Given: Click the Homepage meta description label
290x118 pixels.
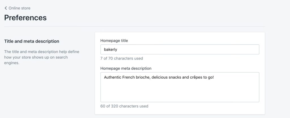Looking at the screenshot, I should pyautogui.click(x=126, y=68).
